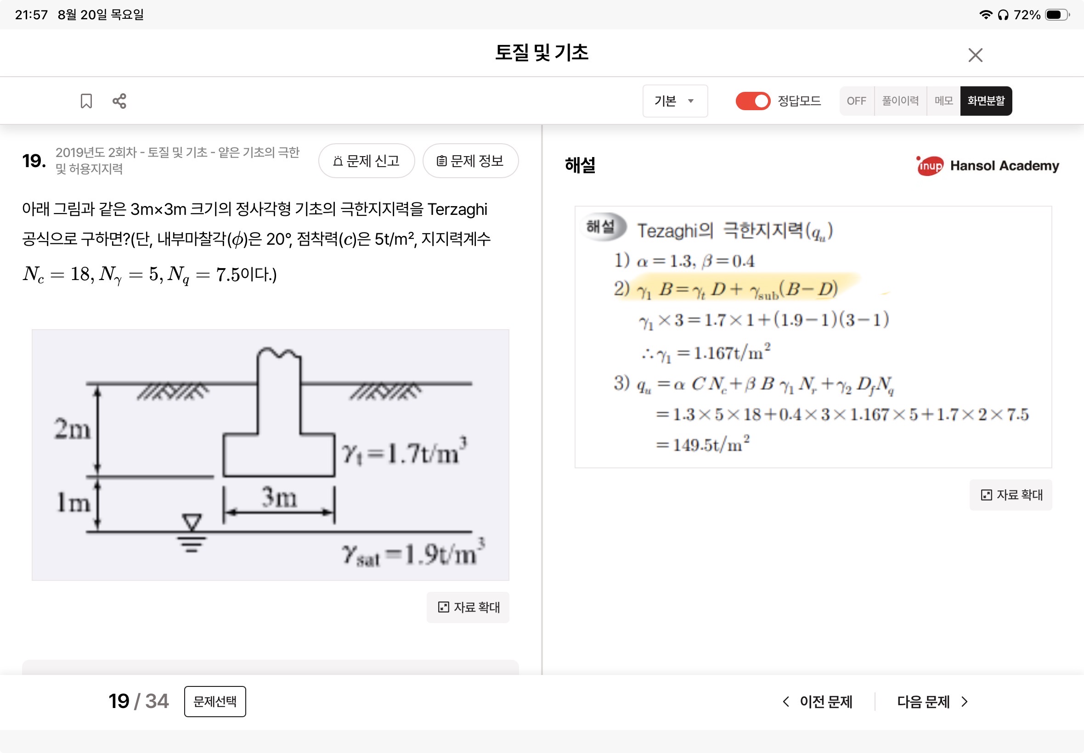The width and height of the screenshot is (1084, 753).
Task: Tap the Terzaghi solution image
Action: 813,337
